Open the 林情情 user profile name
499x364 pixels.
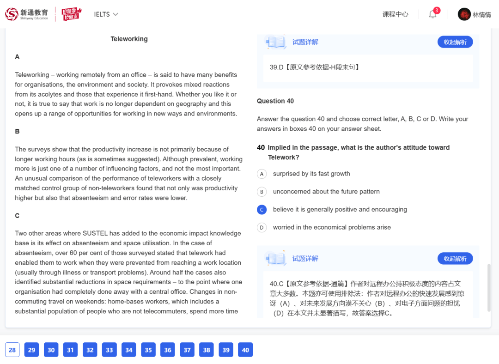(x=482, y=15)
